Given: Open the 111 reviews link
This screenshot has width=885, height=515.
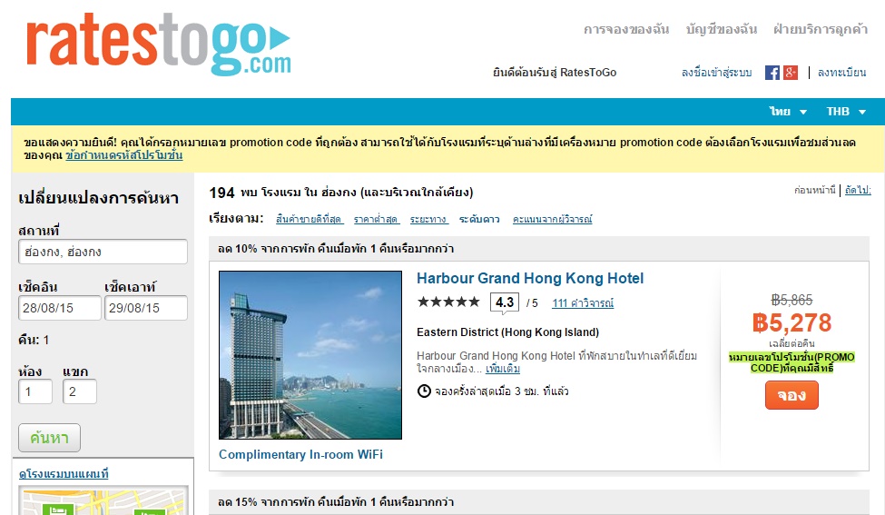Looking at the screenshot, I should click(x=583, y=303).
